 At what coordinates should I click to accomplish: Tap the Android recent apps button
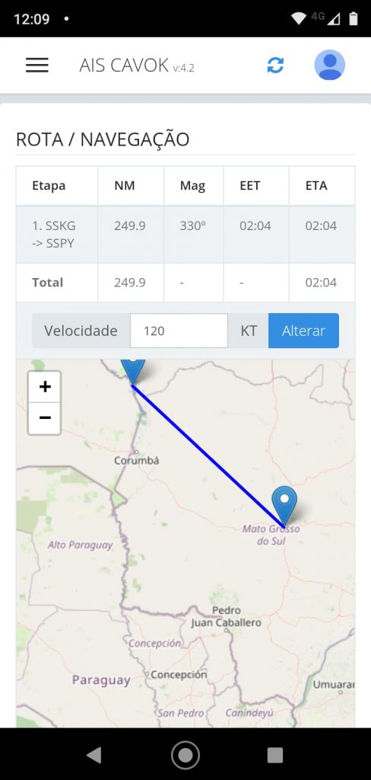pos(275,755)
